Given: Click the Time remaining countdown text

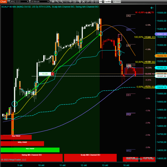Looking at the screenshot, I should (140, 159).
